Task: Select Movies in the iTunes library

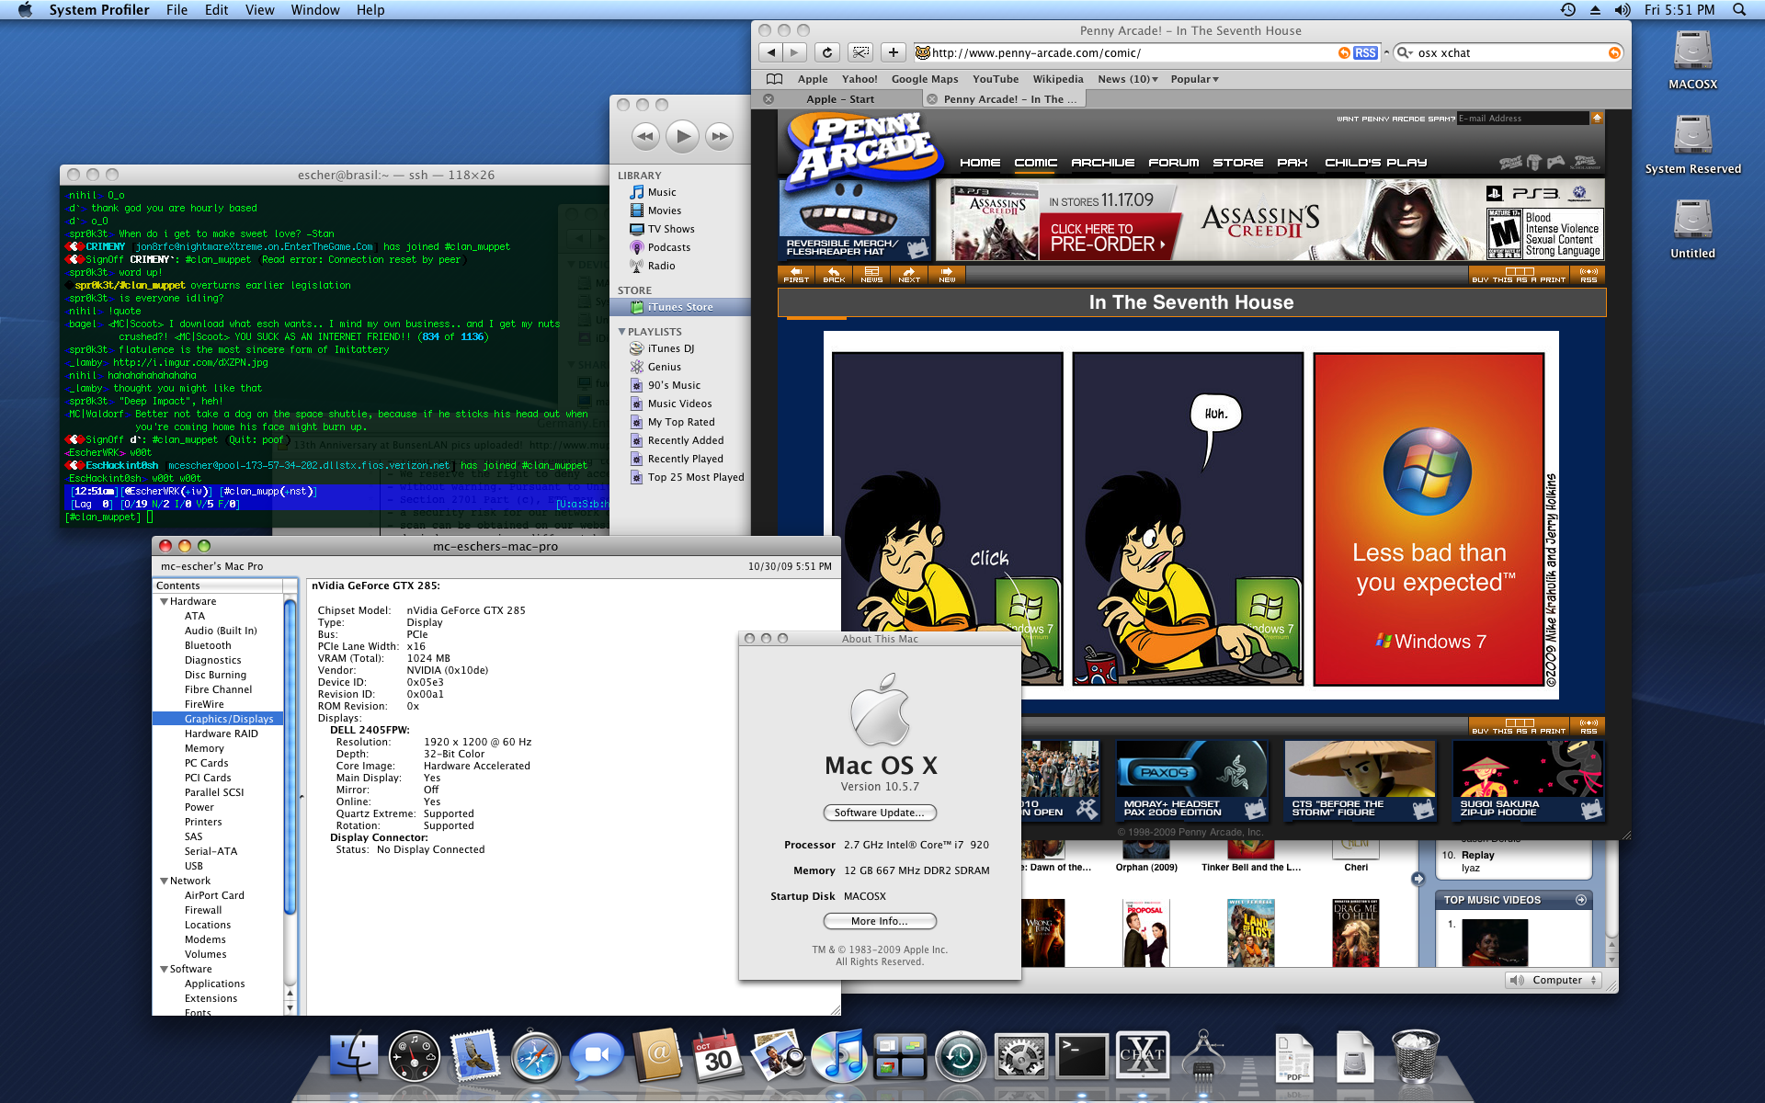Action: (x=680, y=210)
